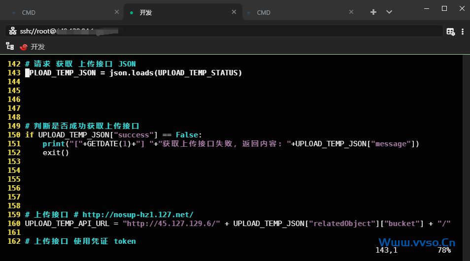Expand the tab list chevron dropdown
The width and height of the screenshot is (470, 261).
tap(389, 12)
